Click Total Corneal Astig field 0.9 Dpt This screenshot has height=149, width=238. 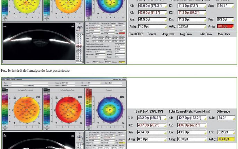pos(192,139)
